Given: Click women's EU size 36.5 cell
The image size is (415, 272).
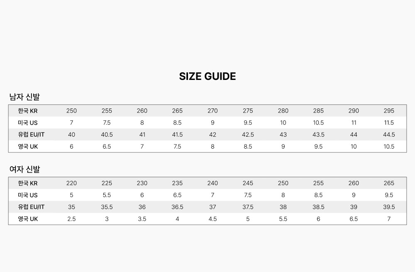Looking at the screenshot, I should pos(177,207).
